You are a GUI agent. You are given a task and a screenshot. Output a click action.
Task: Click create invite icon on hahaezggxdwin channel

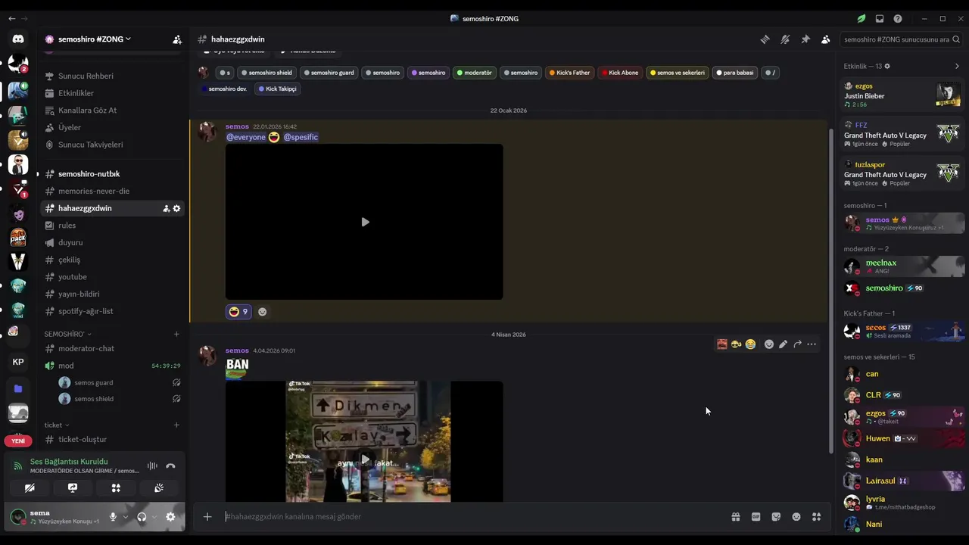pyautogui.click(x=166, y=208)
